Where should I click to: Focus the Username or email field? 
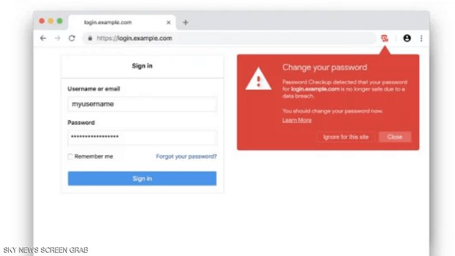click(142, 104)
